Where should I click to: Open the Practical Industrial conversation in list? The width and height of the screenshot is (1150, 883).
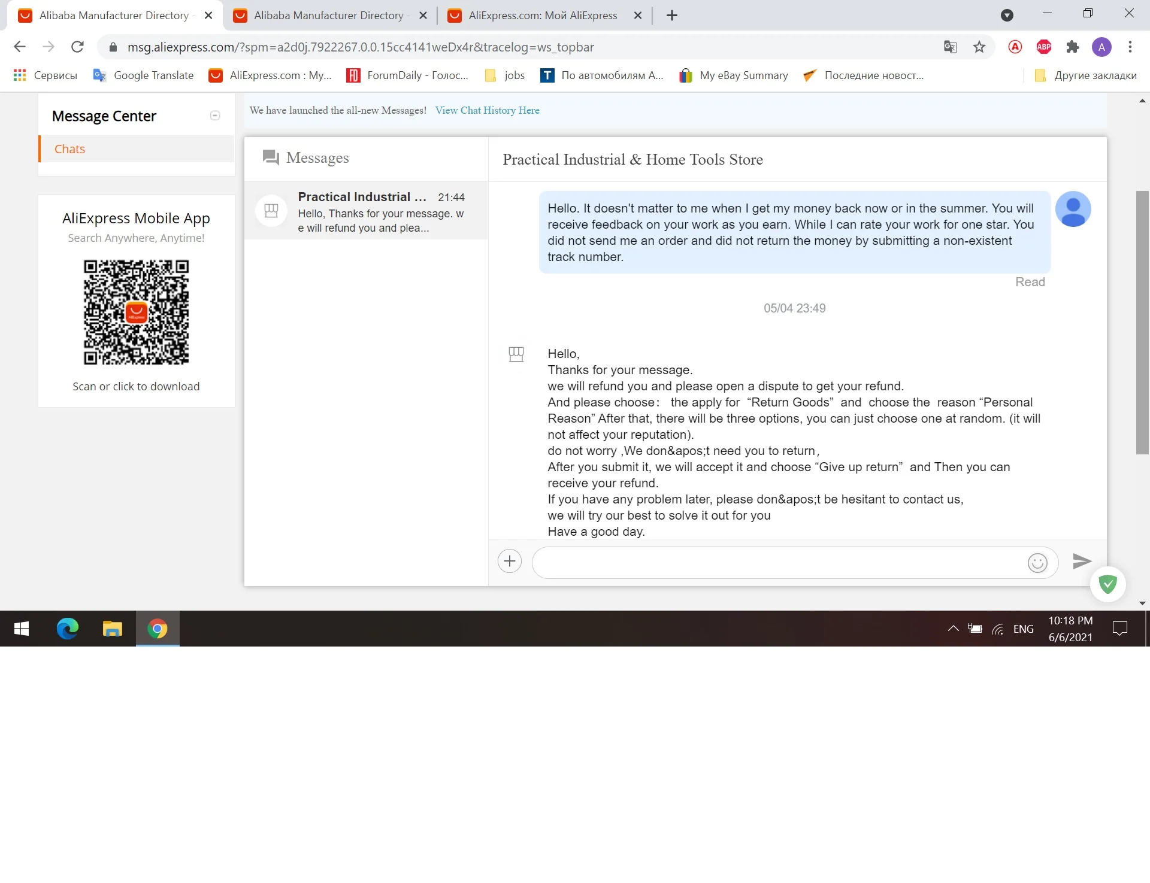pos(366,212)
